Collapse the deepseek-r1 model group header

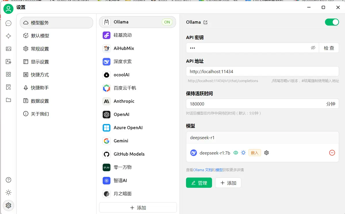262,138
